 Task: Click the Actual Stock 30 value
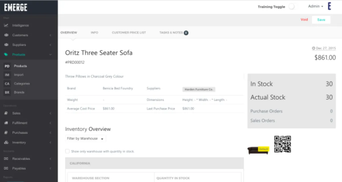(329, 97)
